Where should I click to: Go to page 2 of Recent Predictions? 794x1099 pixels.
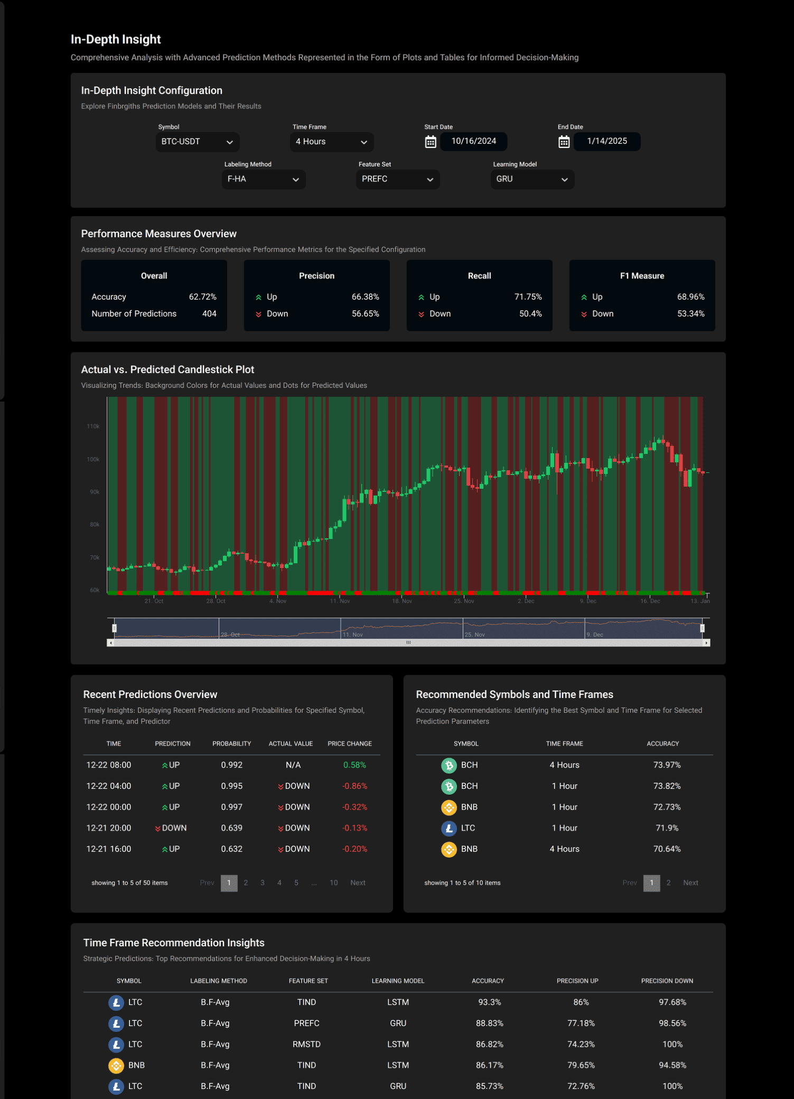tap(246, 883)
